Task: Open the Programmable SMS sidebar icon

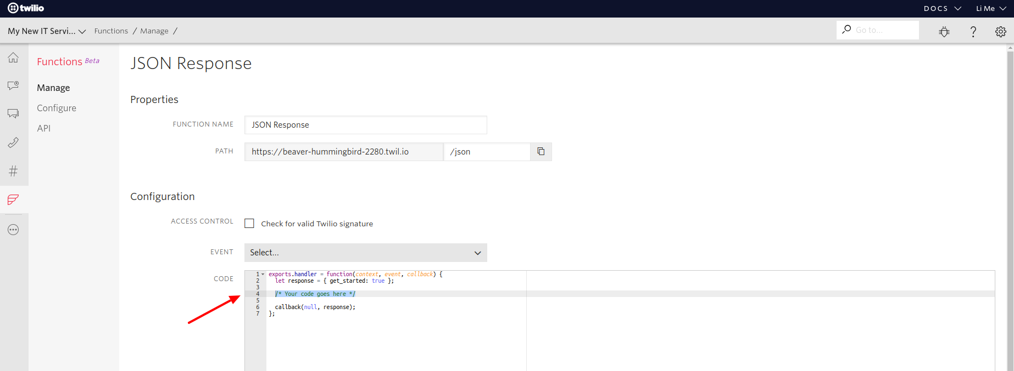Action: coord(13,113)
